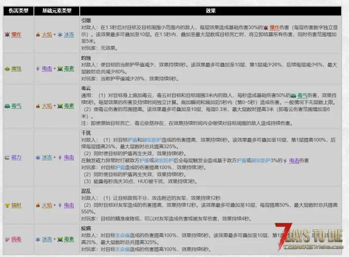The width and height of the screenshot is (349, 257).
Task: Follow the 电击 link in the 腐蚀 row
Action: pos(47,69)
